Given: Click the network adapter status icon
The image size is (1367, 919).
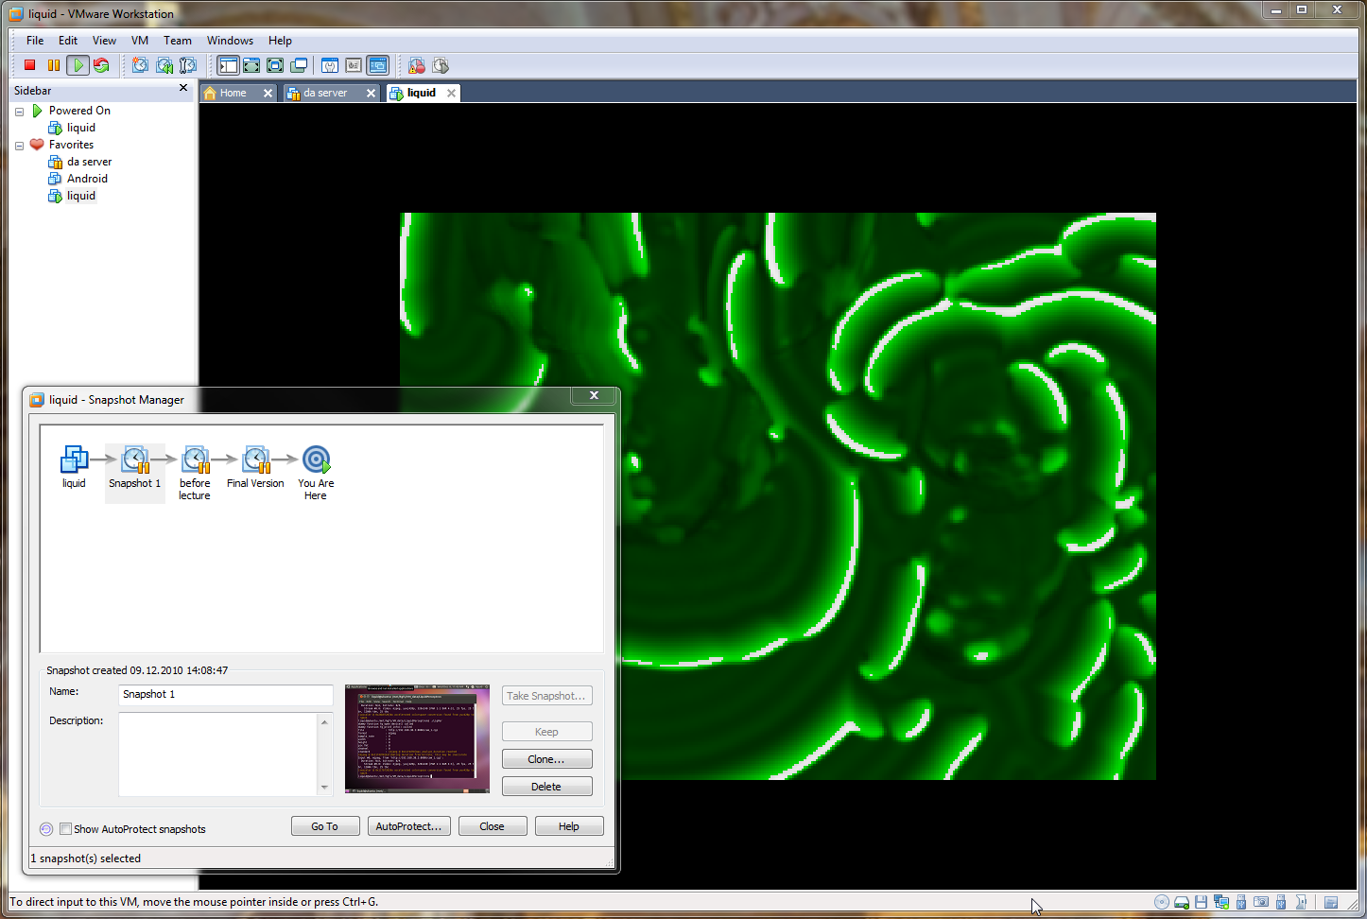Looking at the screenshot, I should [x=1221, y=902].
